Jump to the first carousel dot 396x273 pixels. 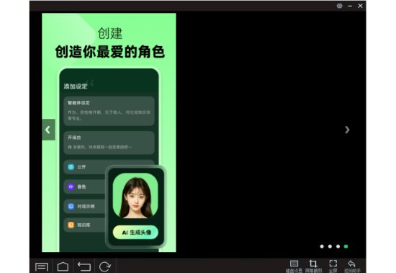(x=322, y=246)
